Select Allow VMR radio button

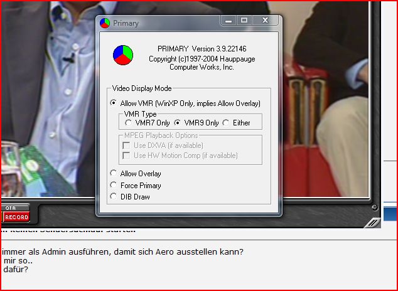114,103
